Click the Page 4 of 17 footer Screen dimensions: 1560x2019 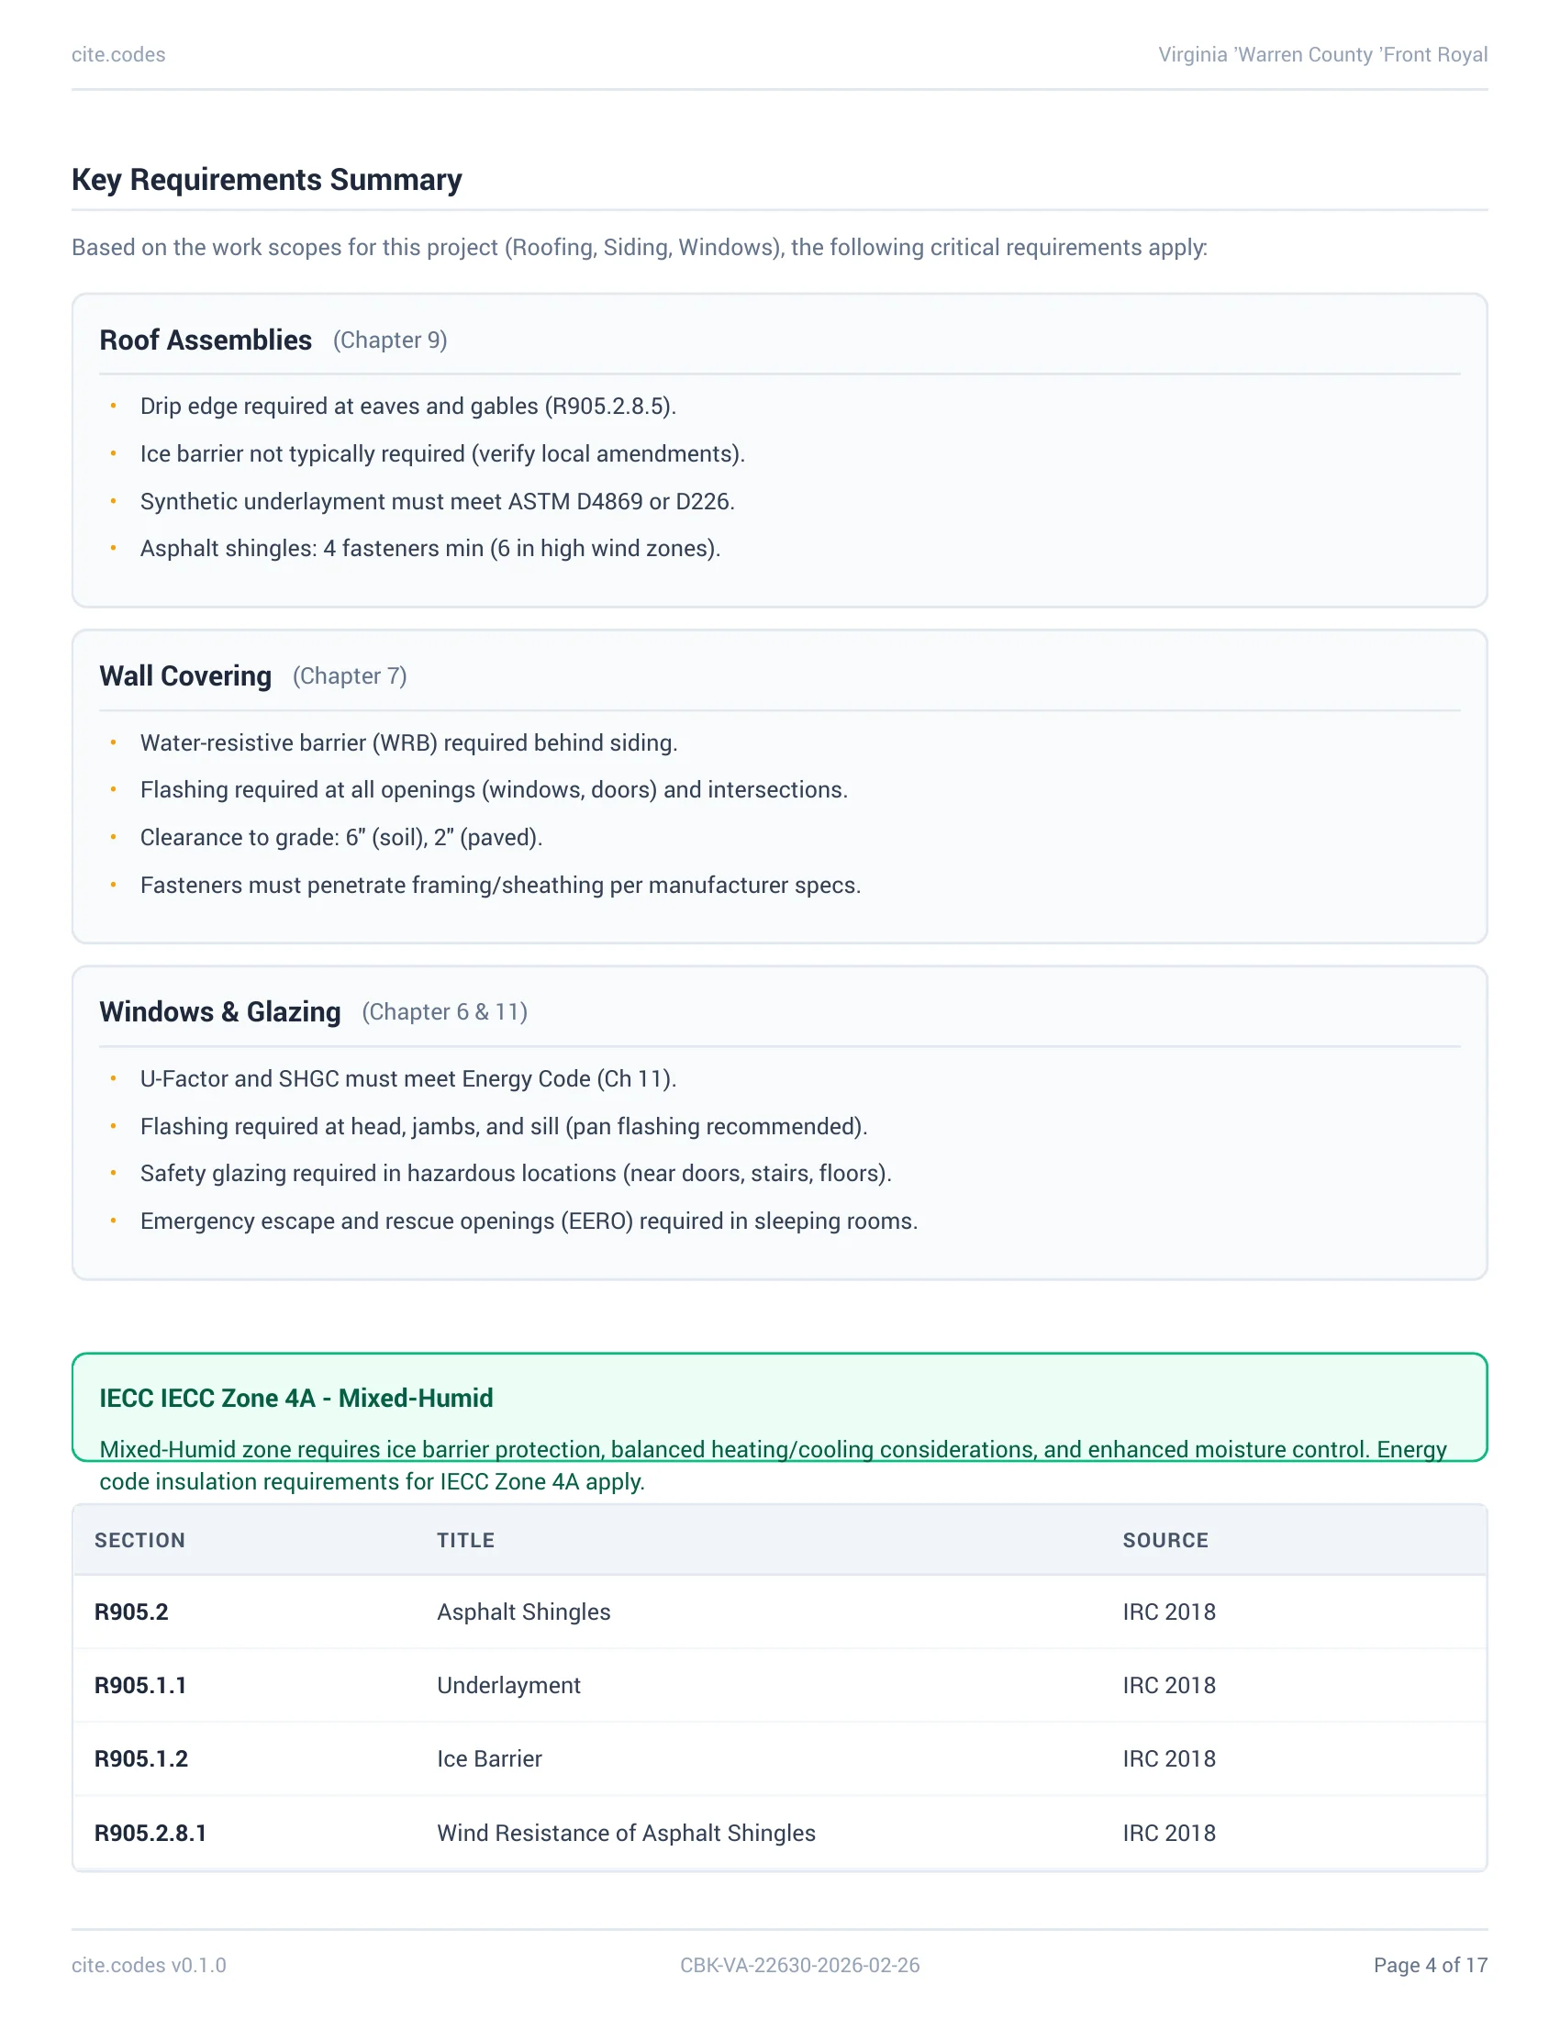tap(1430, 1965)
